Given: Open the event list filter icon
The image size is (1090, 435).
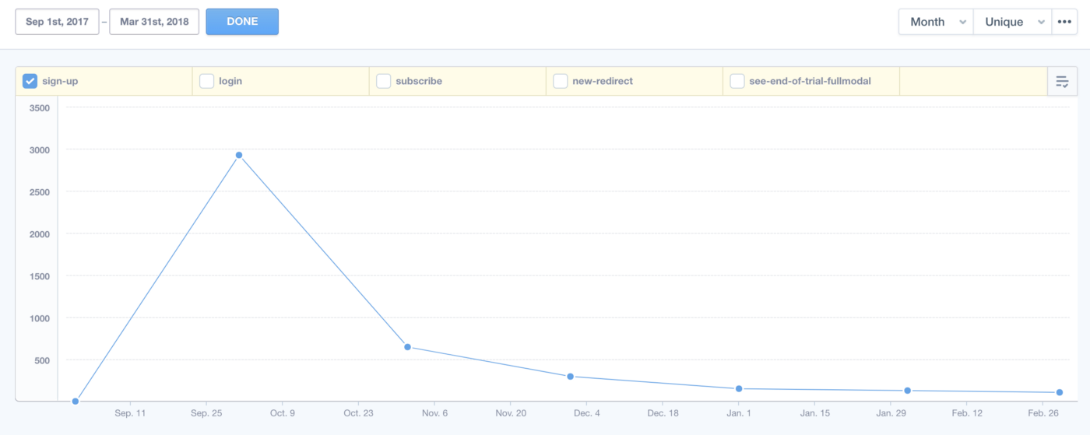Looking at the screenshot, I should click(1062, 81).
